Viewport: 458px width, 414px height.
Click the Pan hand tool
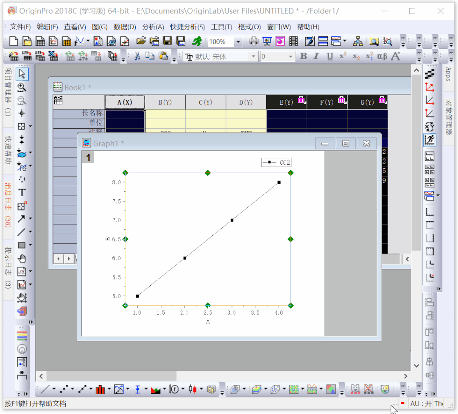coord(22,258)
